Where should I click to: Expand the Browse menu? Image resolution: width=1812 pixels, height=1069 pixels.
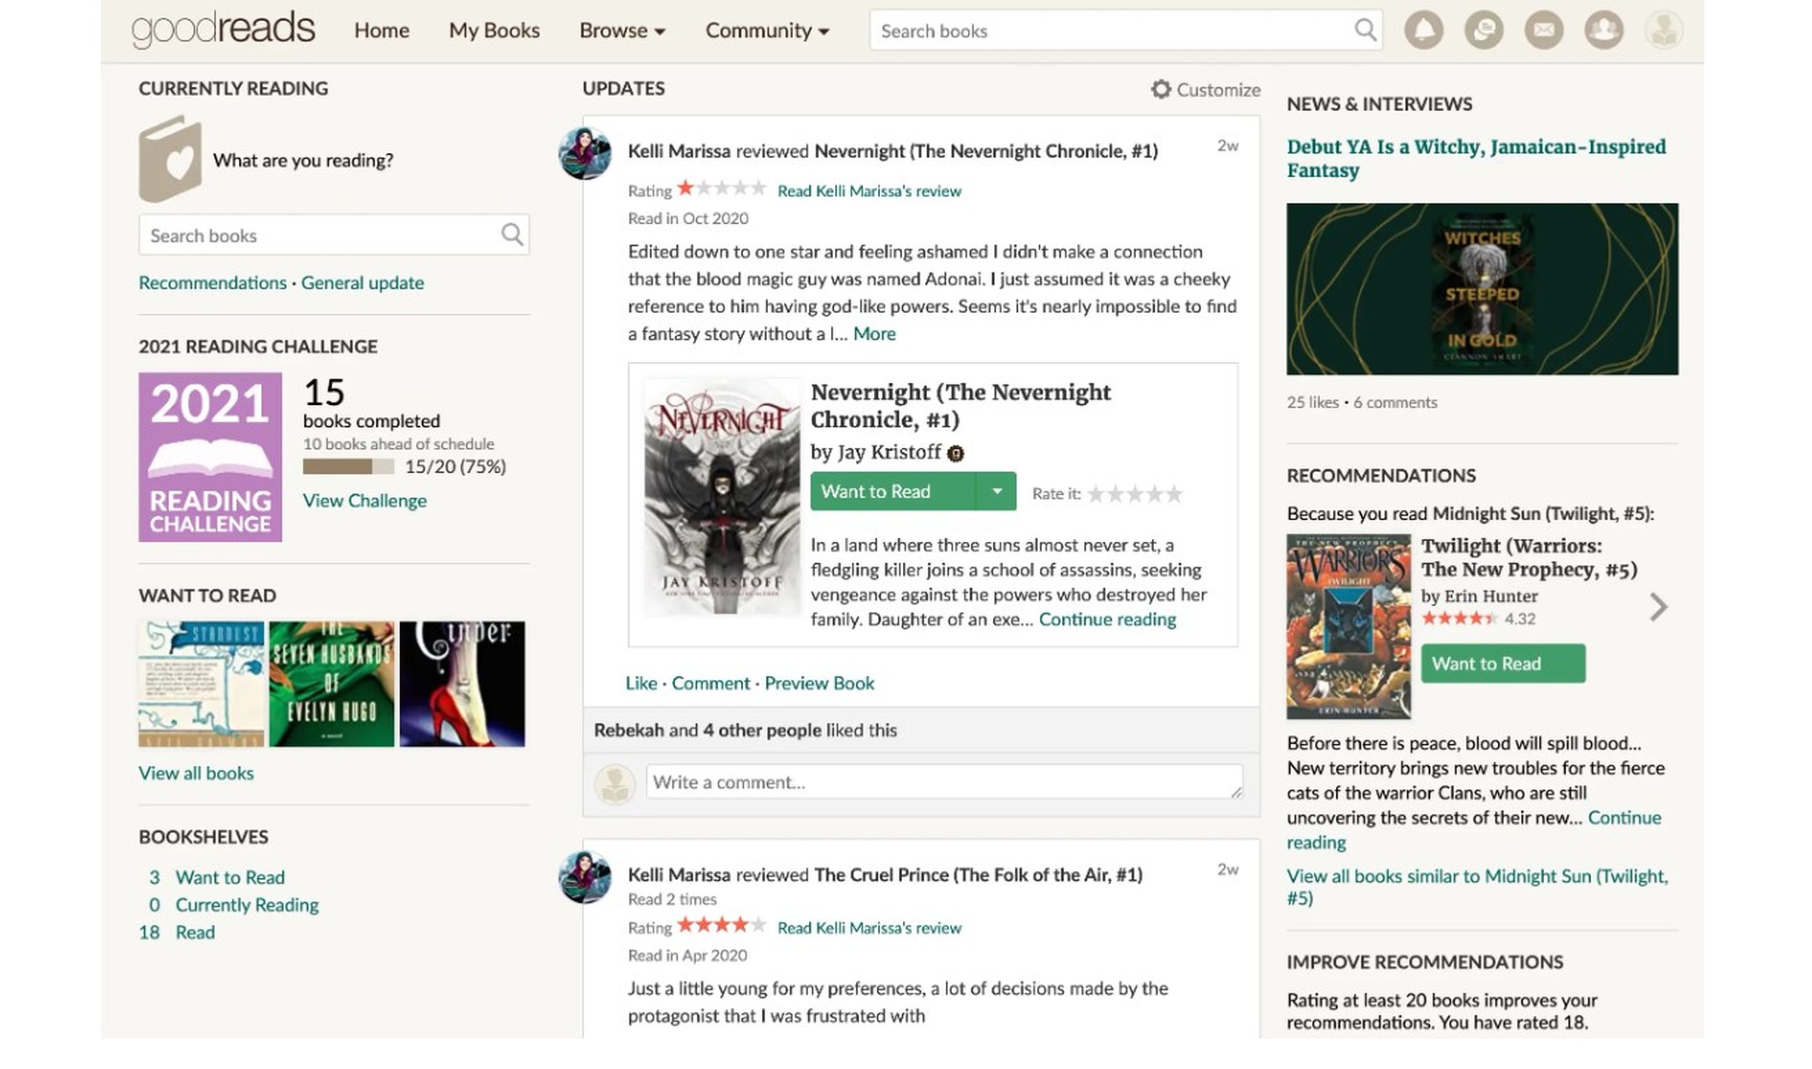point(622,30)
